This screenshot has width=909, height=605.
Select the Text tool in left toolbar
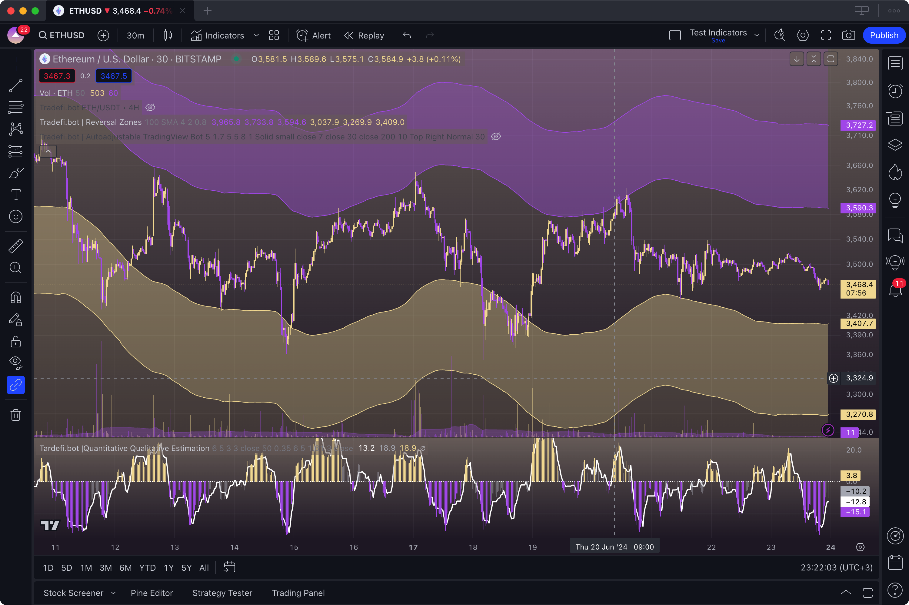click(16, 195)
